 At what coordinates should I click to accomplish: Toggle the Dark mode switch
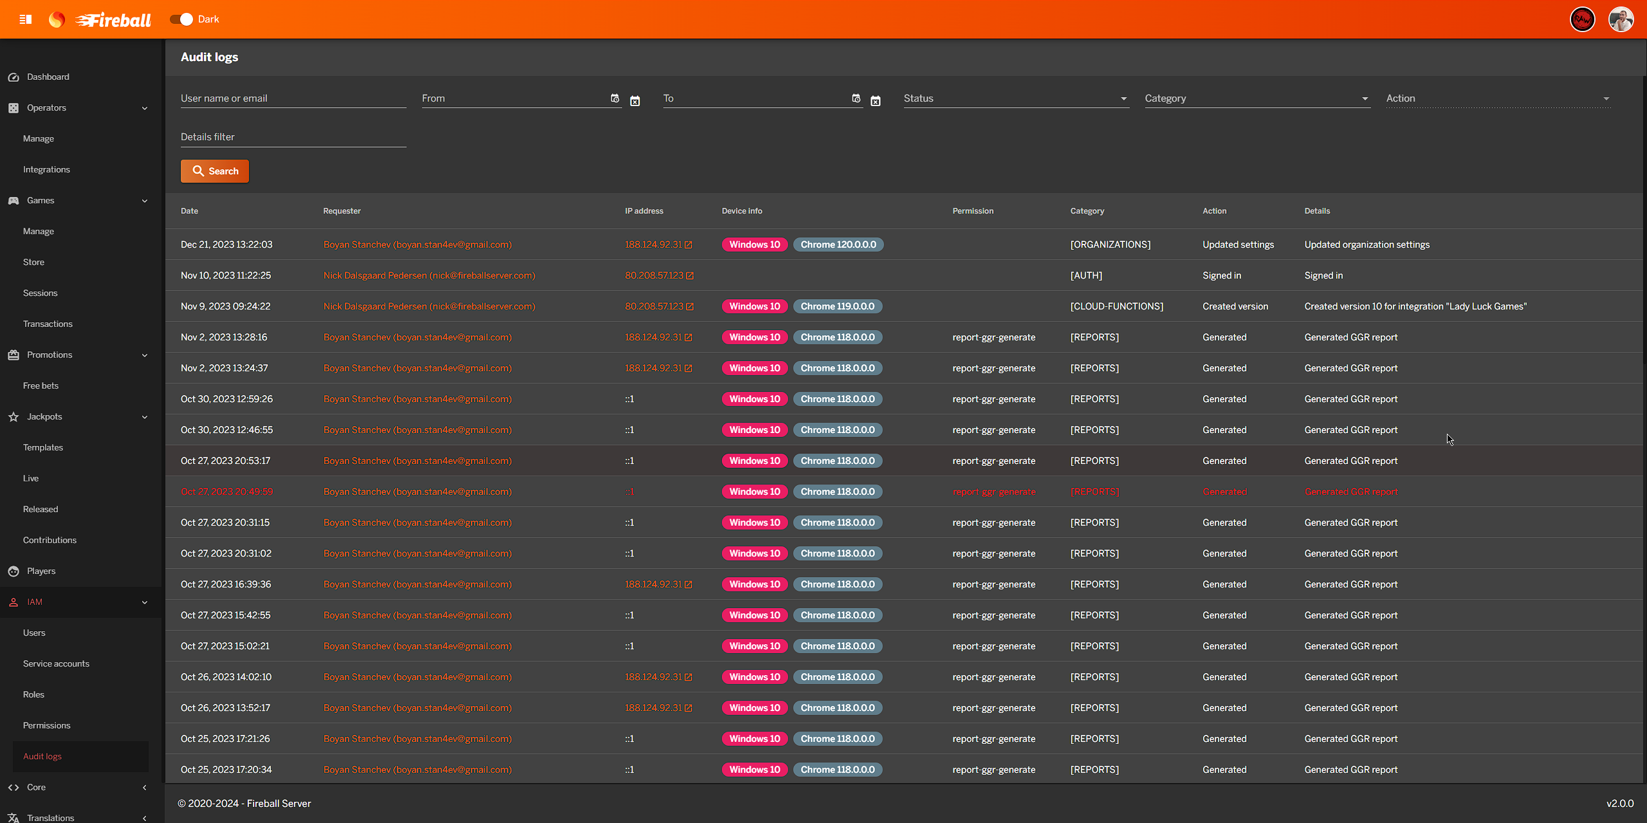[x=181, y=19]
